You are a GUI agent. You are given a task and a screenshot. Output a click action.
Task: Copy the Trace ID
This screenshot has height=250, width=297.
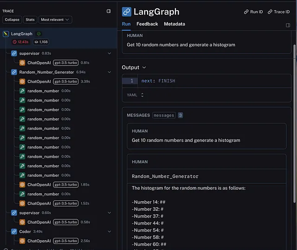pos(278,12)
